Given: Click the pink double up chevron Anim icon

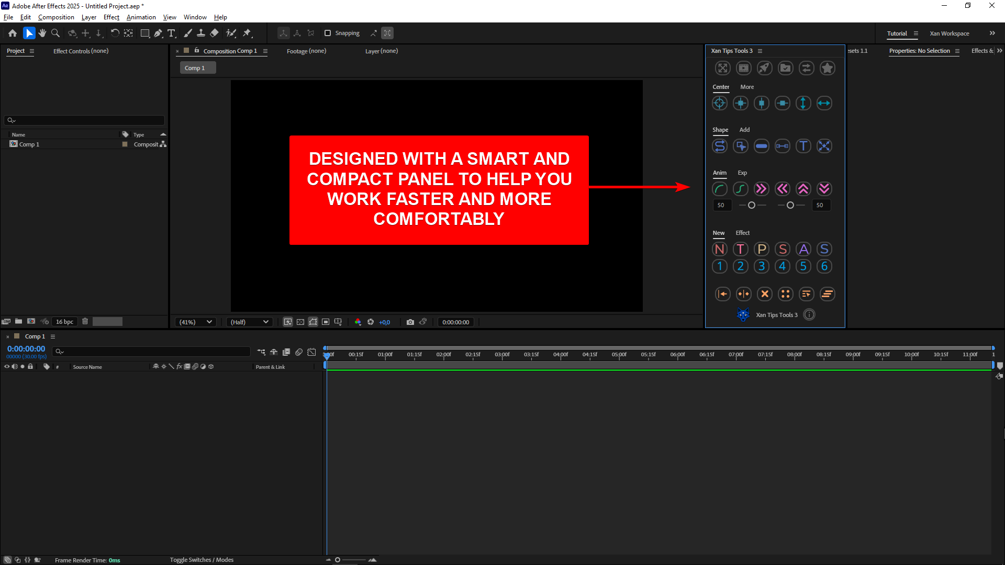Looking at the screenshot, I should [803, 189].
